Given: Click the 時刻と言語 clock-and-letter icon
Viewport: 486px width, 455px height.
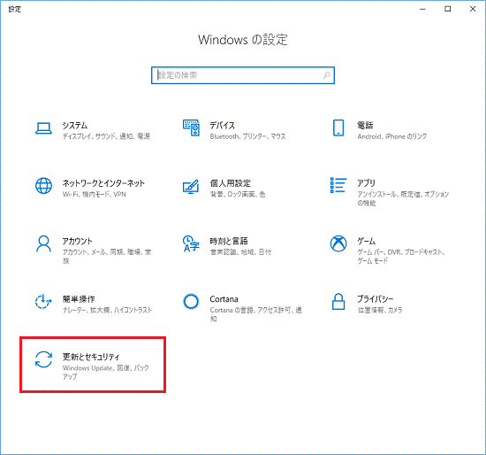Looking at the screenshot, I should point(191,243).
